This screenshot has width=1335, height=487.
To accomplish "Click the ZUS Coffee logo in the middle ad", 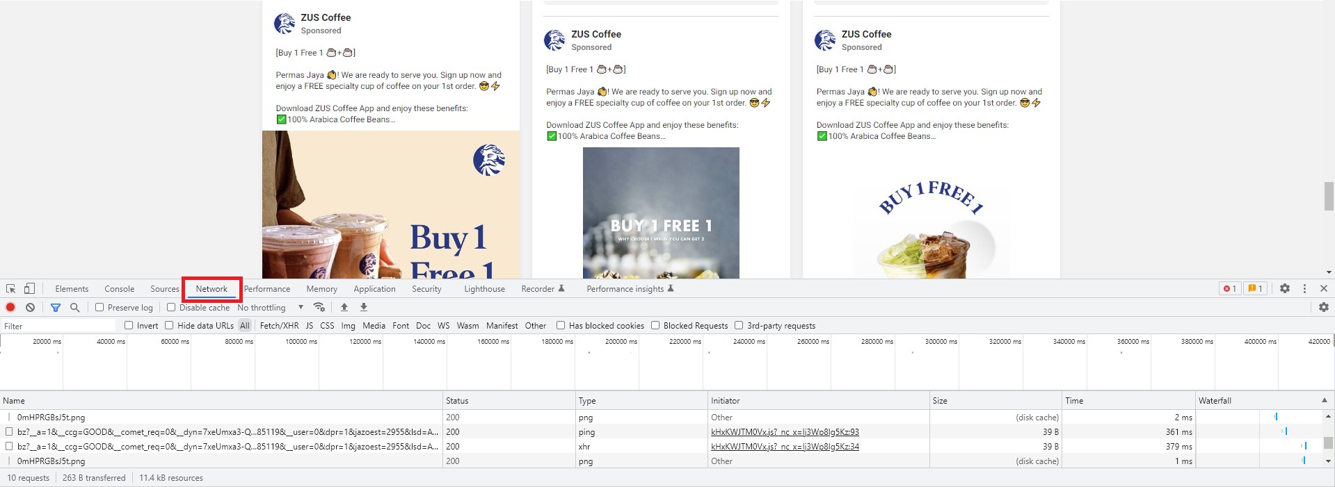I will click(554, 40).
